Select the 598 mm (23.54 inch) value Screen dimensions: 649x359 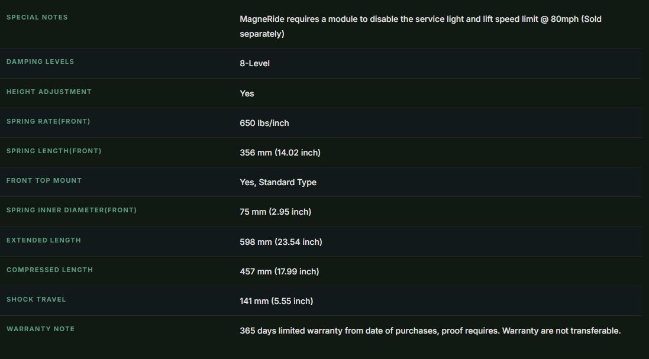pos(280,242)
